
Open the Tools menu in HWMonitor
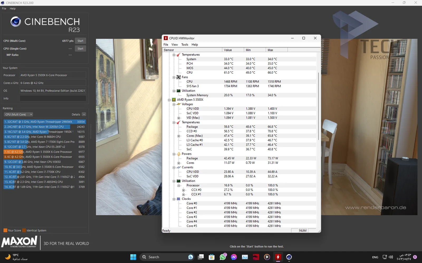pos(185,44)
